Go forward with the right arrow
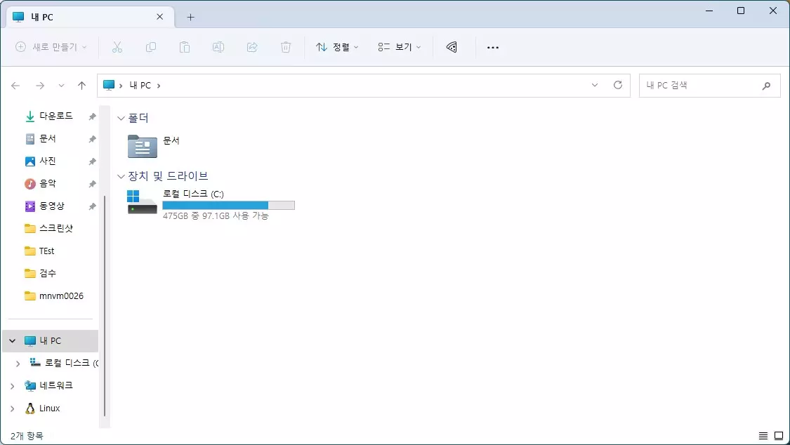 [40, 86]
